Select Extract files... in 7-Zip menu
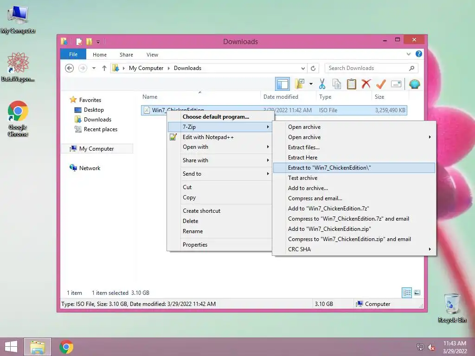The image size is (475, 356). pos(354,147)
